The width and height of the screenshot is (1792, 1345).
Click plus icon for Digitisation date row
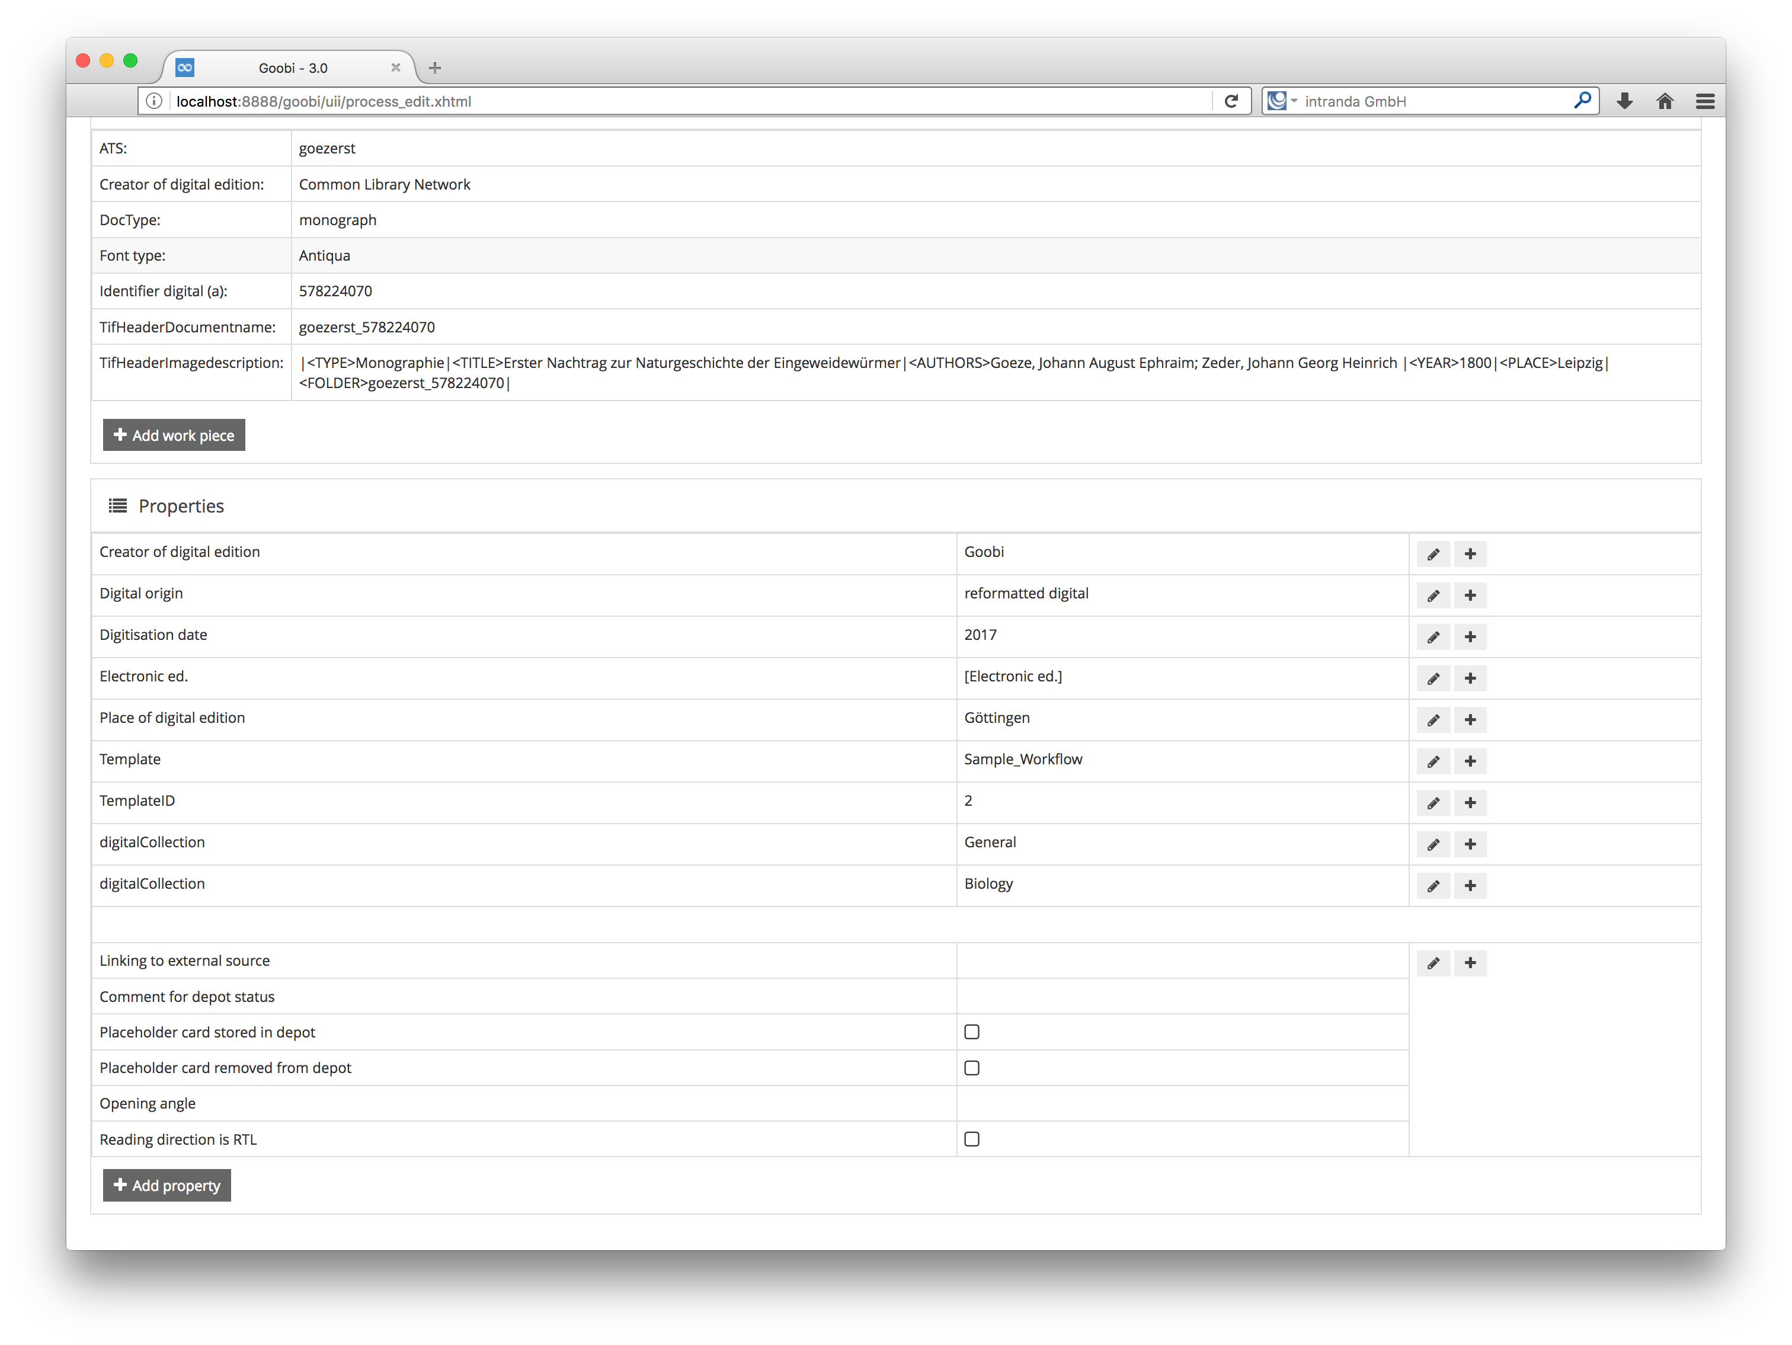point(1470,637)
